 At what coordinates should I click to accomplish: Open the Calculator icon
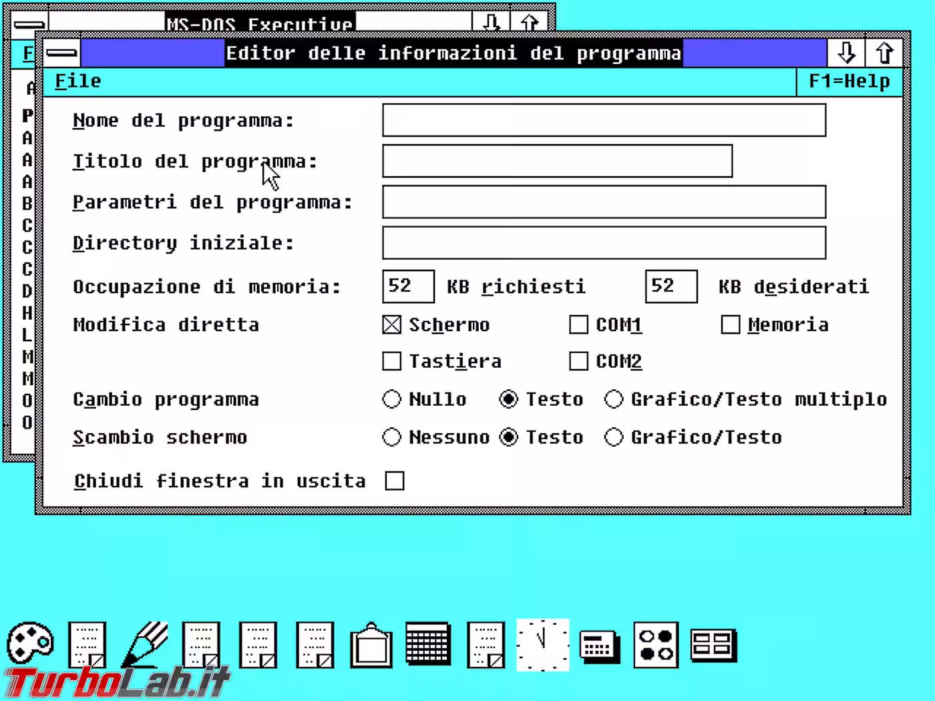(x=599, y=644)
